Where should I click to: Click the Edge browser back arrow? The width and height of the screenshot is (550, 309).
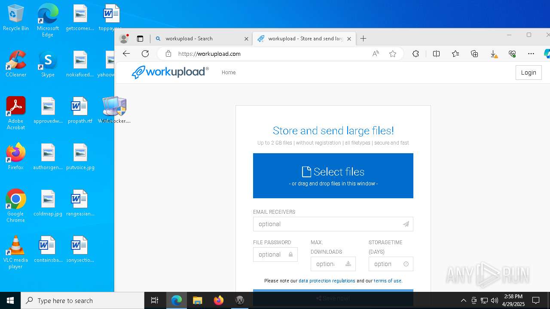pos(126,54)
